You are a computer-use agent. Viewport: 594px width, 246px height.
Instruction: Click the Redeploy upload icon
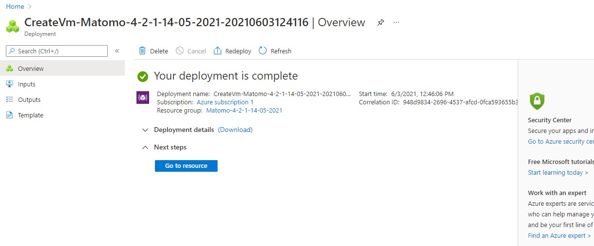pos(218,51)
